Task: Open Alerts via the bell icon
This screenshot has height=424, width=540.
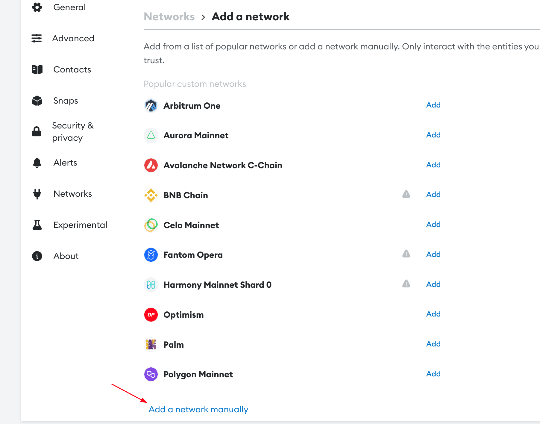Action: pyautogui.click(x=37, y=163)
